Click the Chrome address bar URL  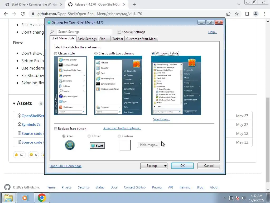click(90, 14)
